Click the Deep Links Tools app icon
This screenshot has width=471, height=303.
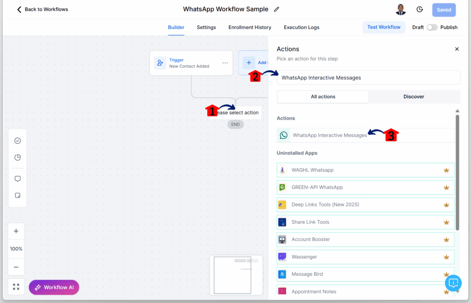click(x=282, y=205)
